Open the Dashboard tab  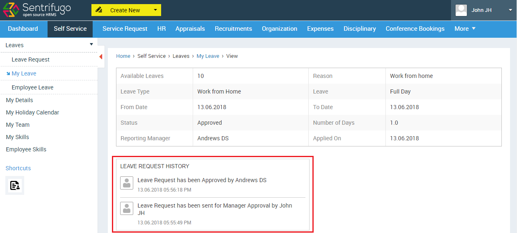pos(23,29)
